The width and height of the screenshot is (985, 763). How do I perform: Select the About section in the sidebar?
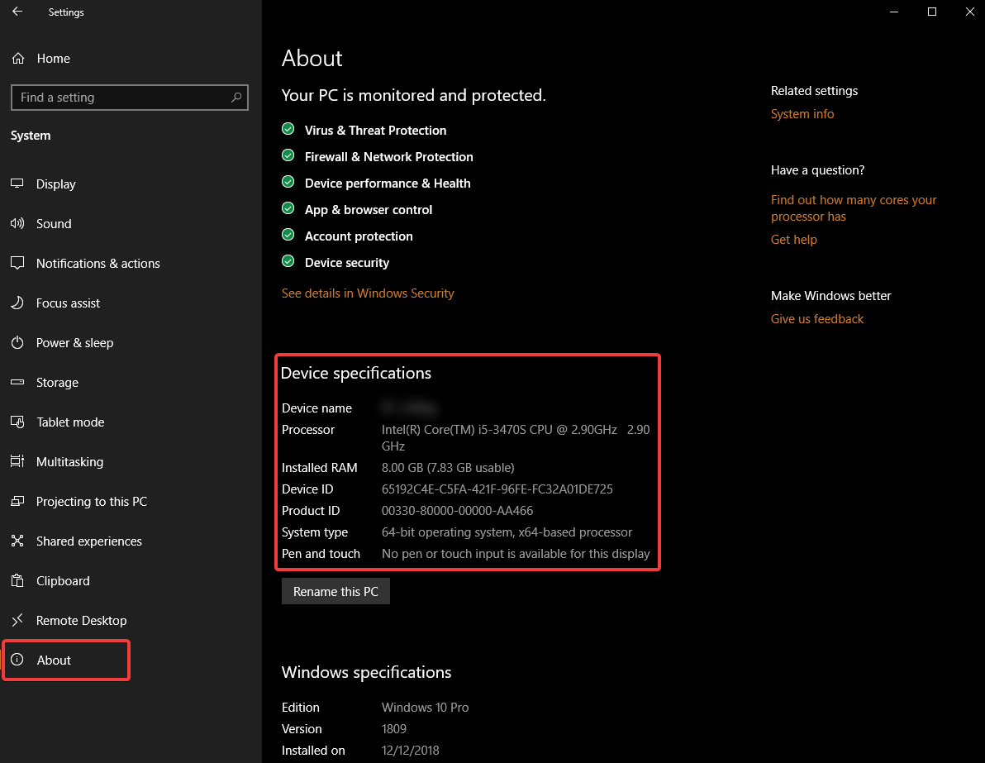(53, 660)
